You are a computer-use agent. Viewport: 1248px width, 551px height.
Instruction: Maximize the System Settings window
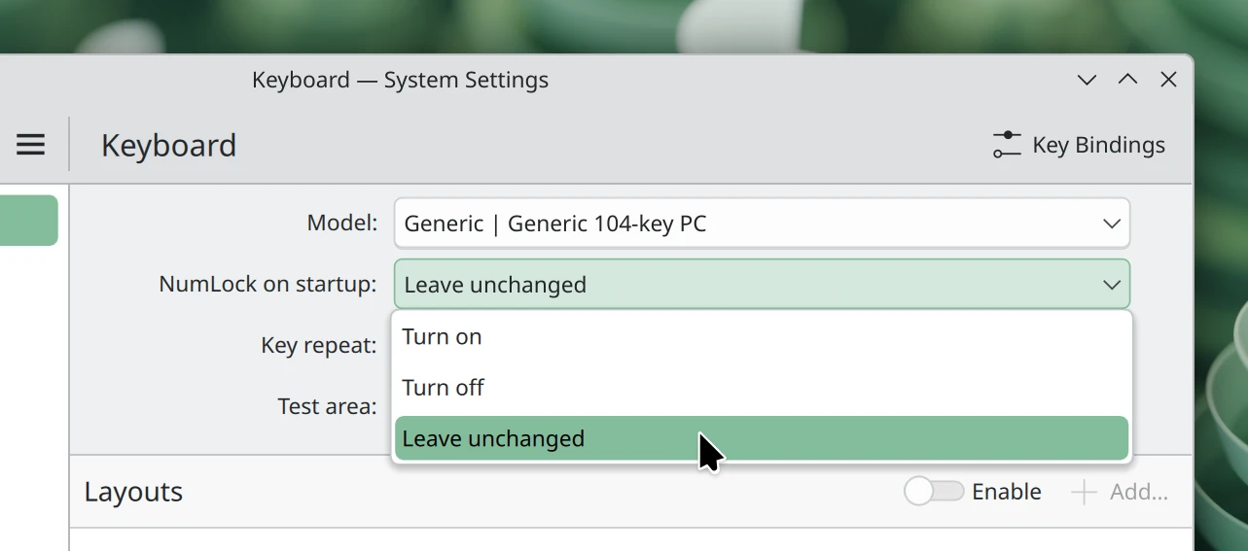[1127, 80]
